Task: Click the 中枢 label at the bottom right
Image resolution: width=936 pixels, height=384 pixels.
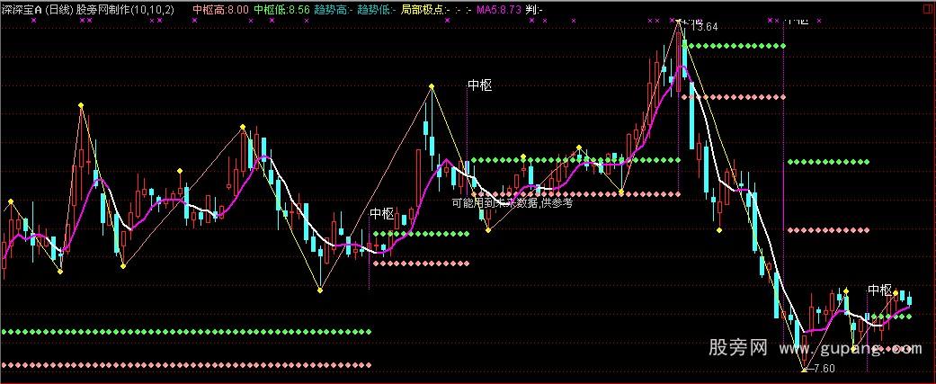Action: tap(879, 290)
